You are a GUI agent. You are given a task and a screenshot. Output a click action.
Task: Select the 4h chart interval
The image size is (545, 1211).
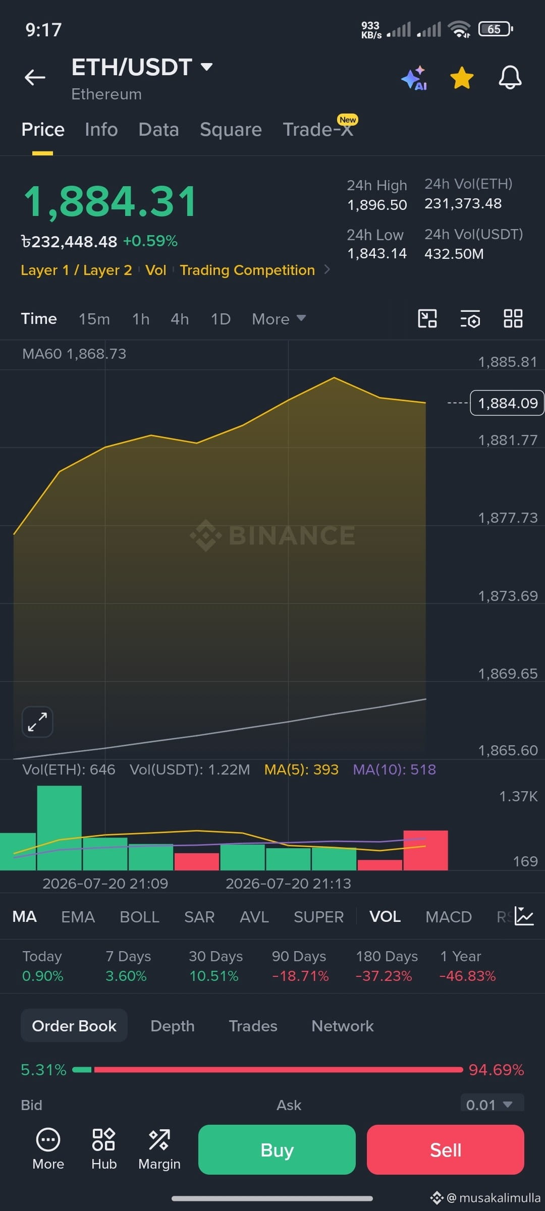[x=180, y=319]
